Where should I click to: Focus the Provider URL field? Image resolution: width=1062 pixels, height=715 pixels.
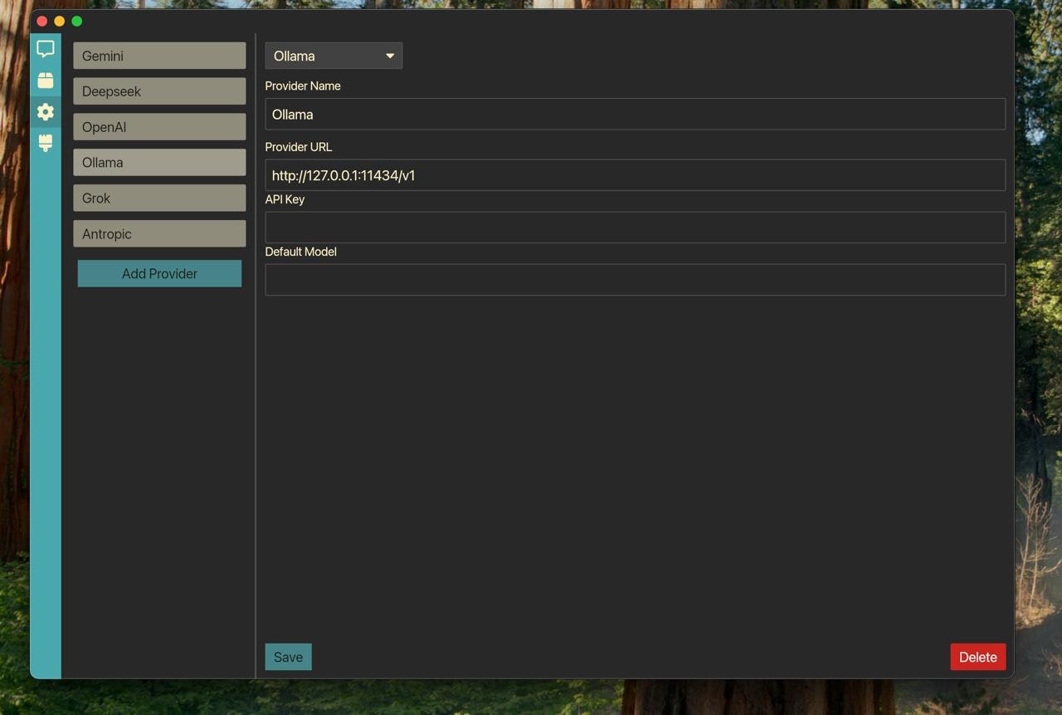click(636, 175)
